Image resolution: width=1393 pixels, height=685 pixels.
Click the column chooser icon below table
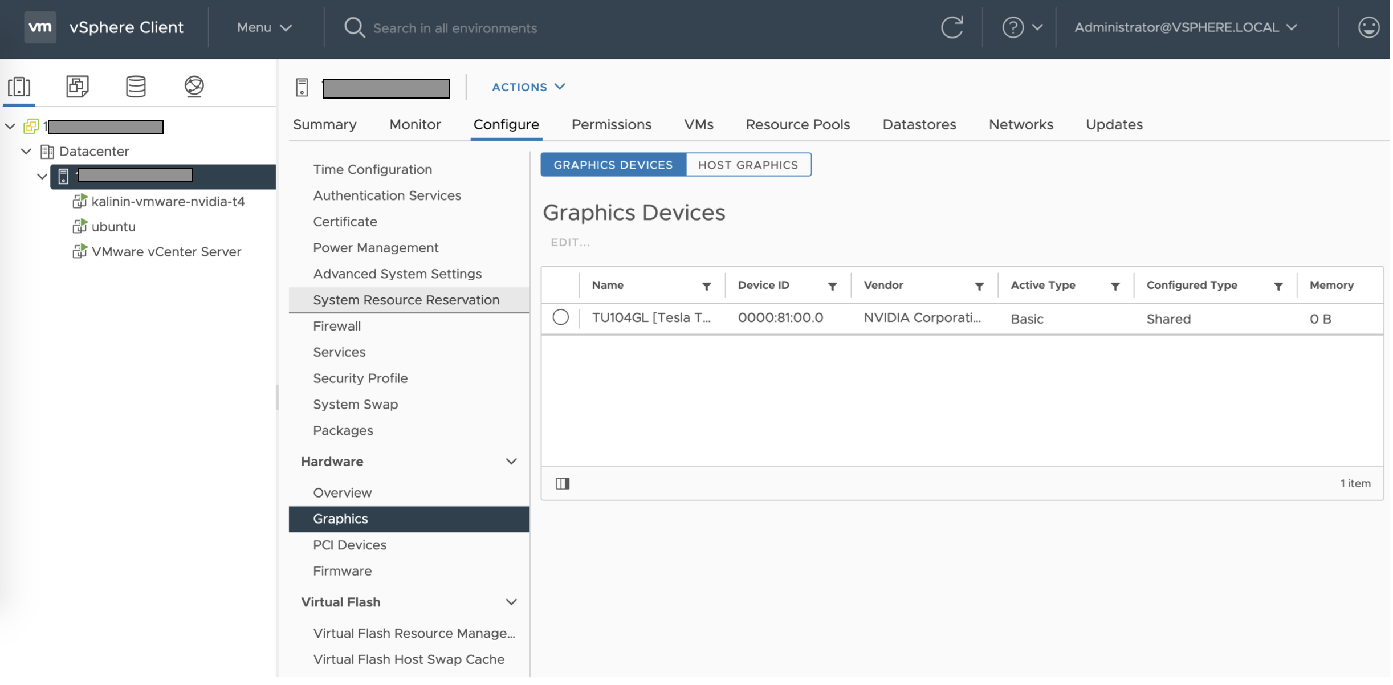563,484
